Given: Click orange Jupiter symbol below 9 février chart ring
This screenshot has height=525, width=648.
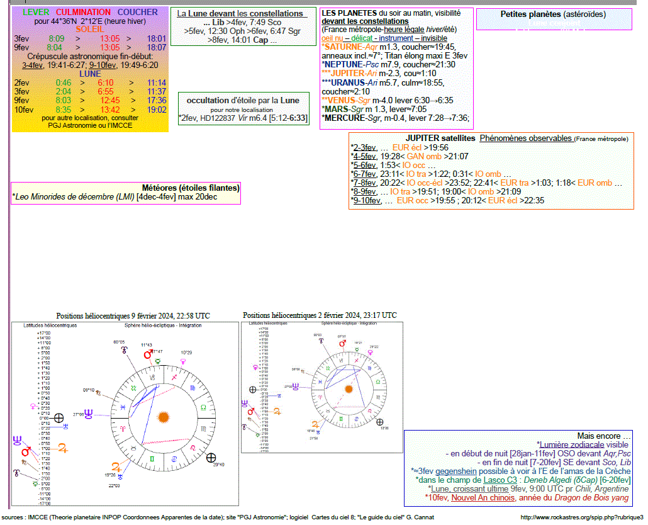Looking at the screenshot, I should point(116,467).
